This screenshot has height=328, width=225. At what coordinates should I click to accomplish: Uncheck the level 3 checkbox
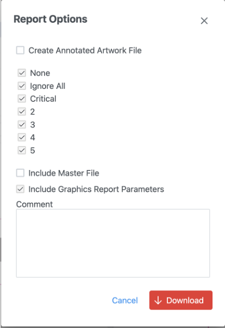22,125
